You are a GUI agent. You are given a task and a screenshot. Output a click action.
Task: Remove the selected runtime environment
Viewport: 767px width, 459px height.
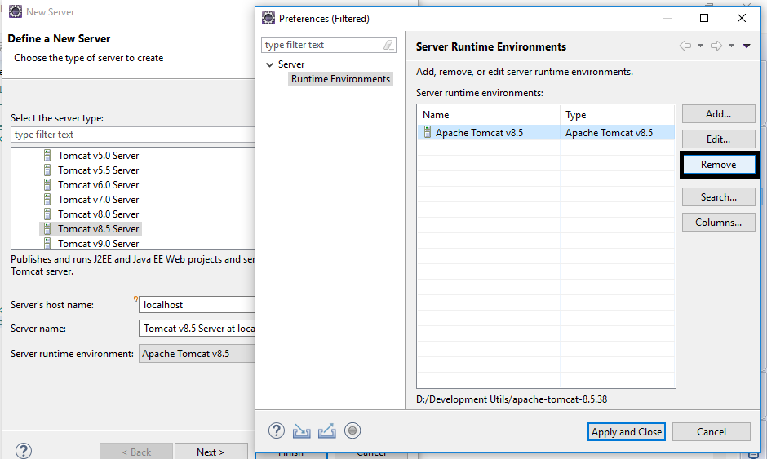click(718, 165)
